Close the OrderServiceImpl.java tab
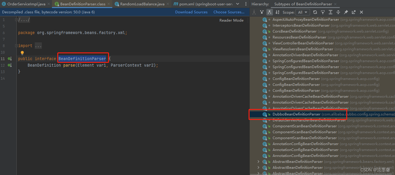 pos(48,4)
